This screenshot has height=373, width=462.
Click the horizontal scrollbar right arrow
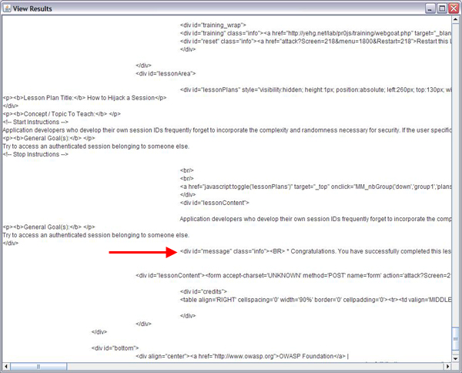[x=446, y=365]
